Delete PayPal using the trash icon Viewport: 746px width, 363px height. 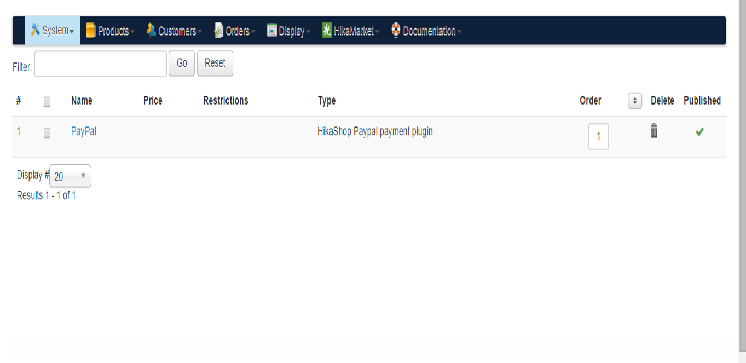pos(654,131)
